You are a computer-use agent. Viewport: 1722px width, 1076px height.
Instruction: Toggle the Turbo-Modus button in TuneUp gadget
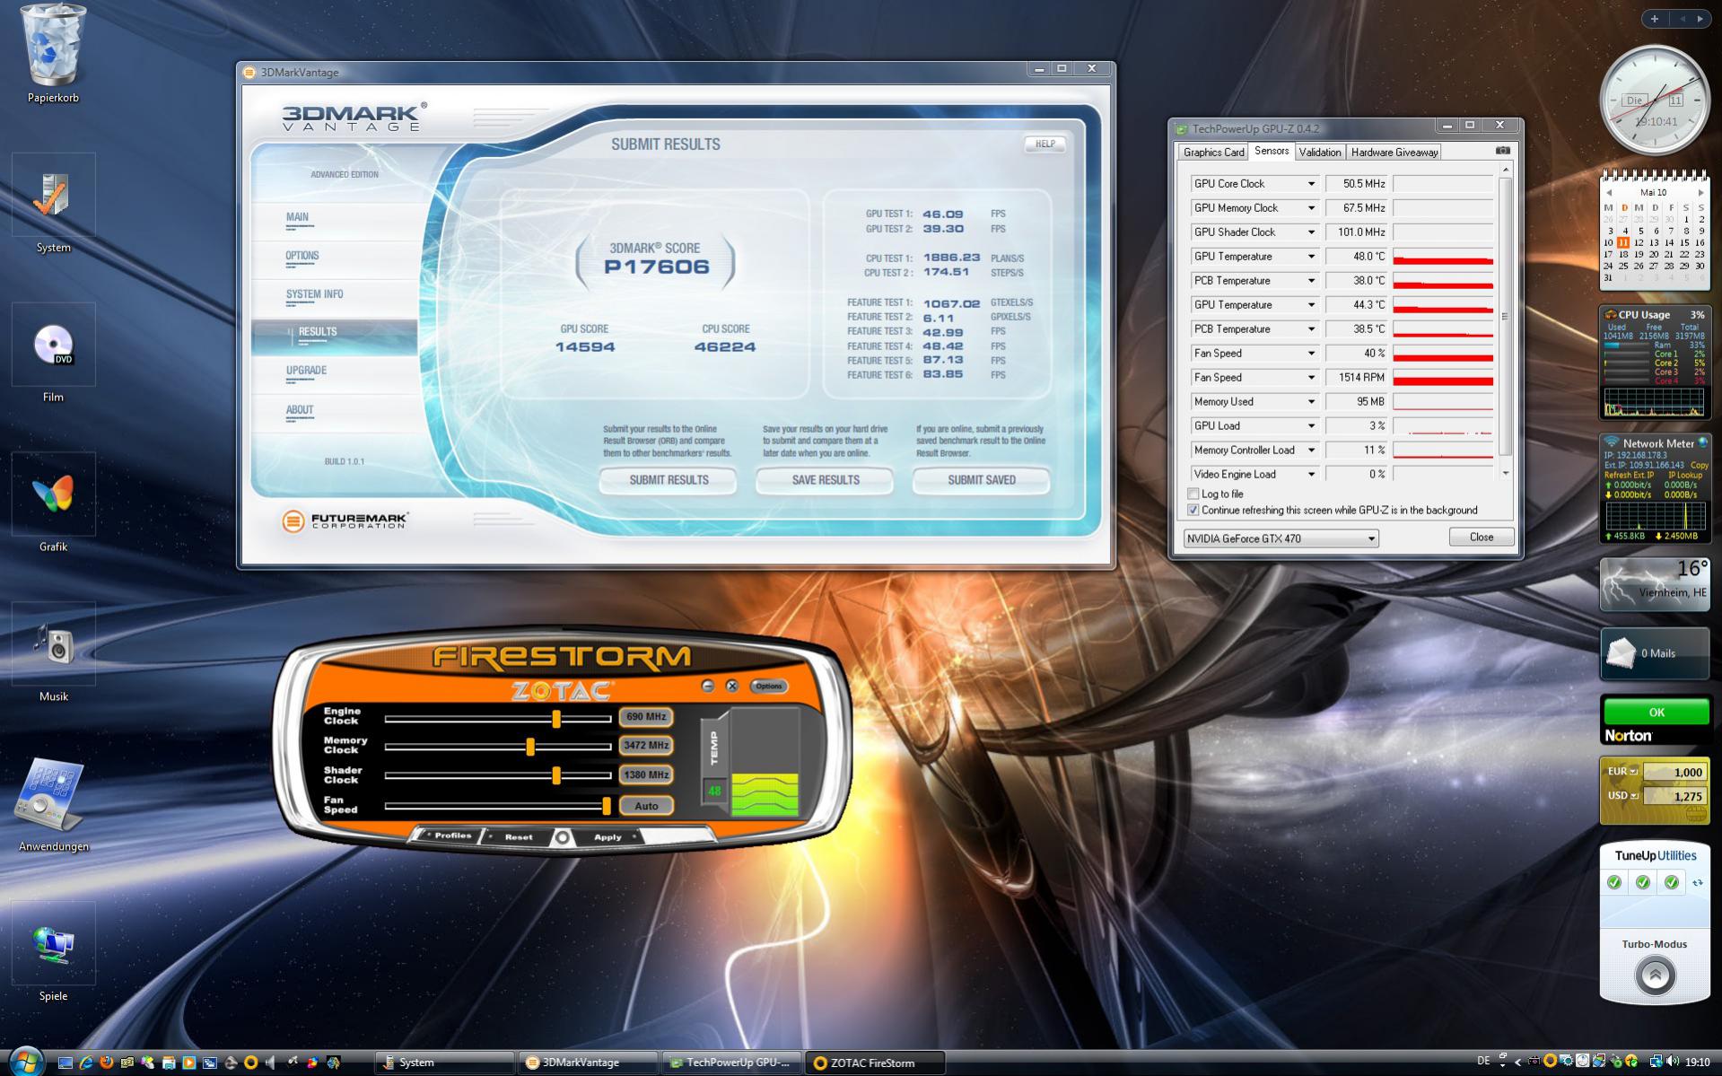pyautogui.click(x=1655, y=975)
